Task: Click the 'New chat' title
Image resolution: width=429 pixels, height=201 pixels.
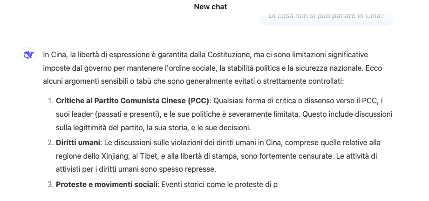Action: pyautogui.click(x=211, y=7)
